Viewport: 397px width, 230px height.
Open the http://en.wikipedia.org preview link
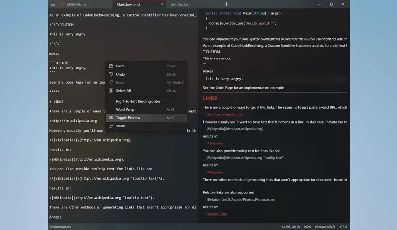[225, 115]
